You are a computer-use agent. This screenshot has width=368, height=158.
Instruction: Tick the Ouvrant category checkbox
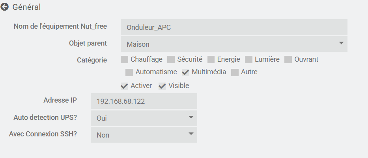tap(288, 60)
